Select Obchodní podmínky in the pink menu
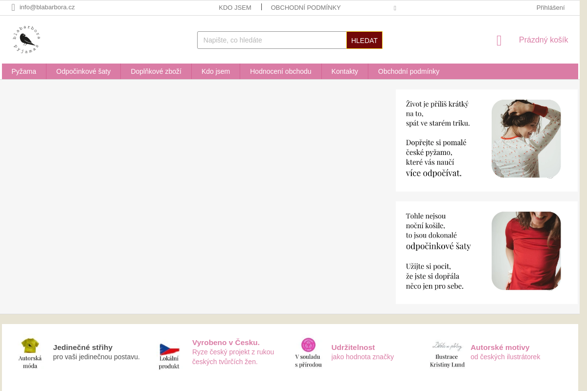587x391 pixels. pyautogui.click(x=409, y=71)
